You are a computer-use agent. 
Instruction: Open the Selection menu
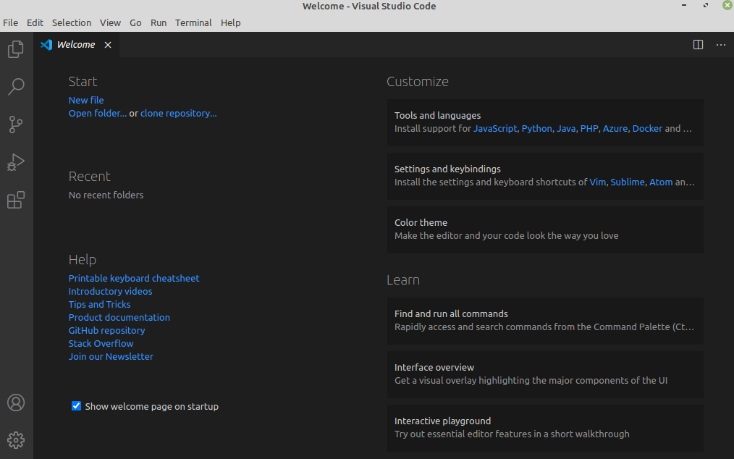click(72, 22)
